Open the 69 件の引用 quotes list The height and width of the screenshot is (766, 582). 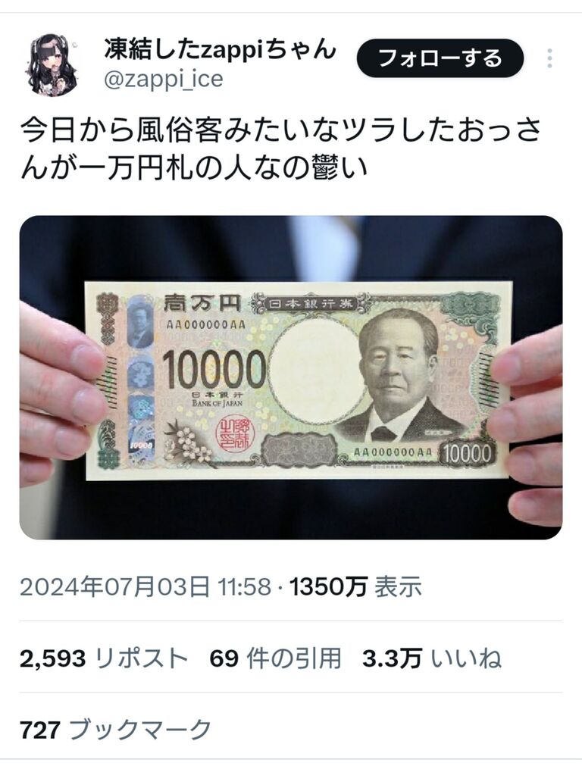point(275,658)
